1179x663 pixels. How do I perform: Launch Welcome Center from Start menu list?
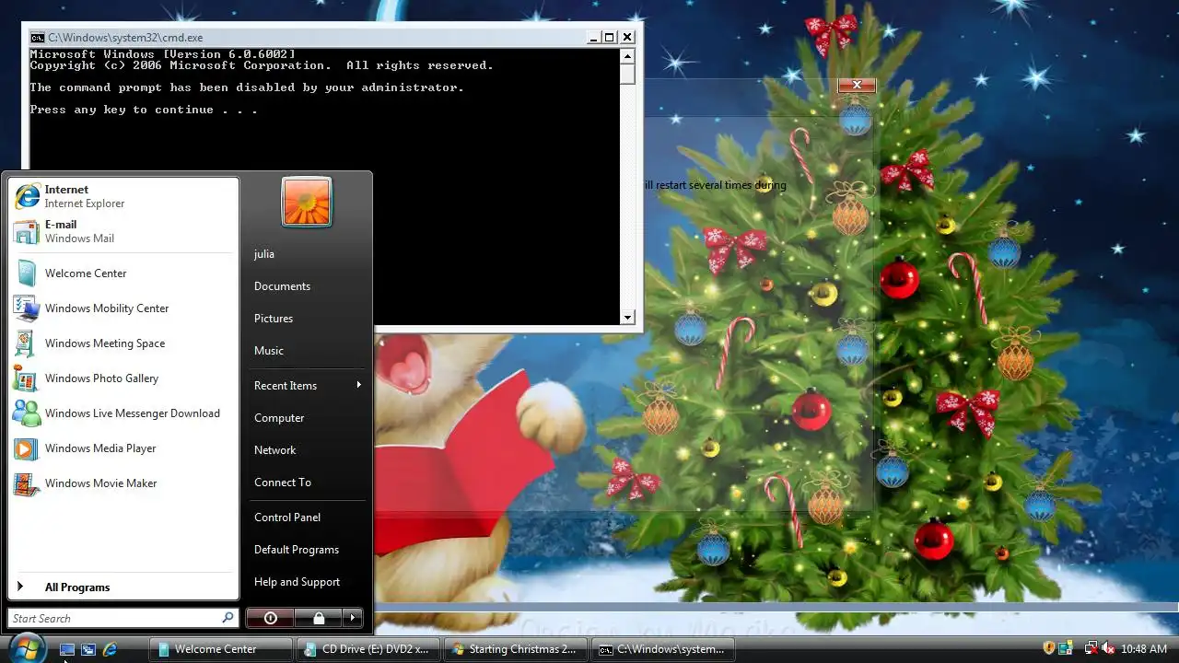123,273
